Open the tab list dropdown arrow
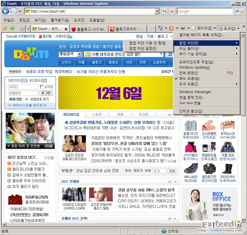 28,29
